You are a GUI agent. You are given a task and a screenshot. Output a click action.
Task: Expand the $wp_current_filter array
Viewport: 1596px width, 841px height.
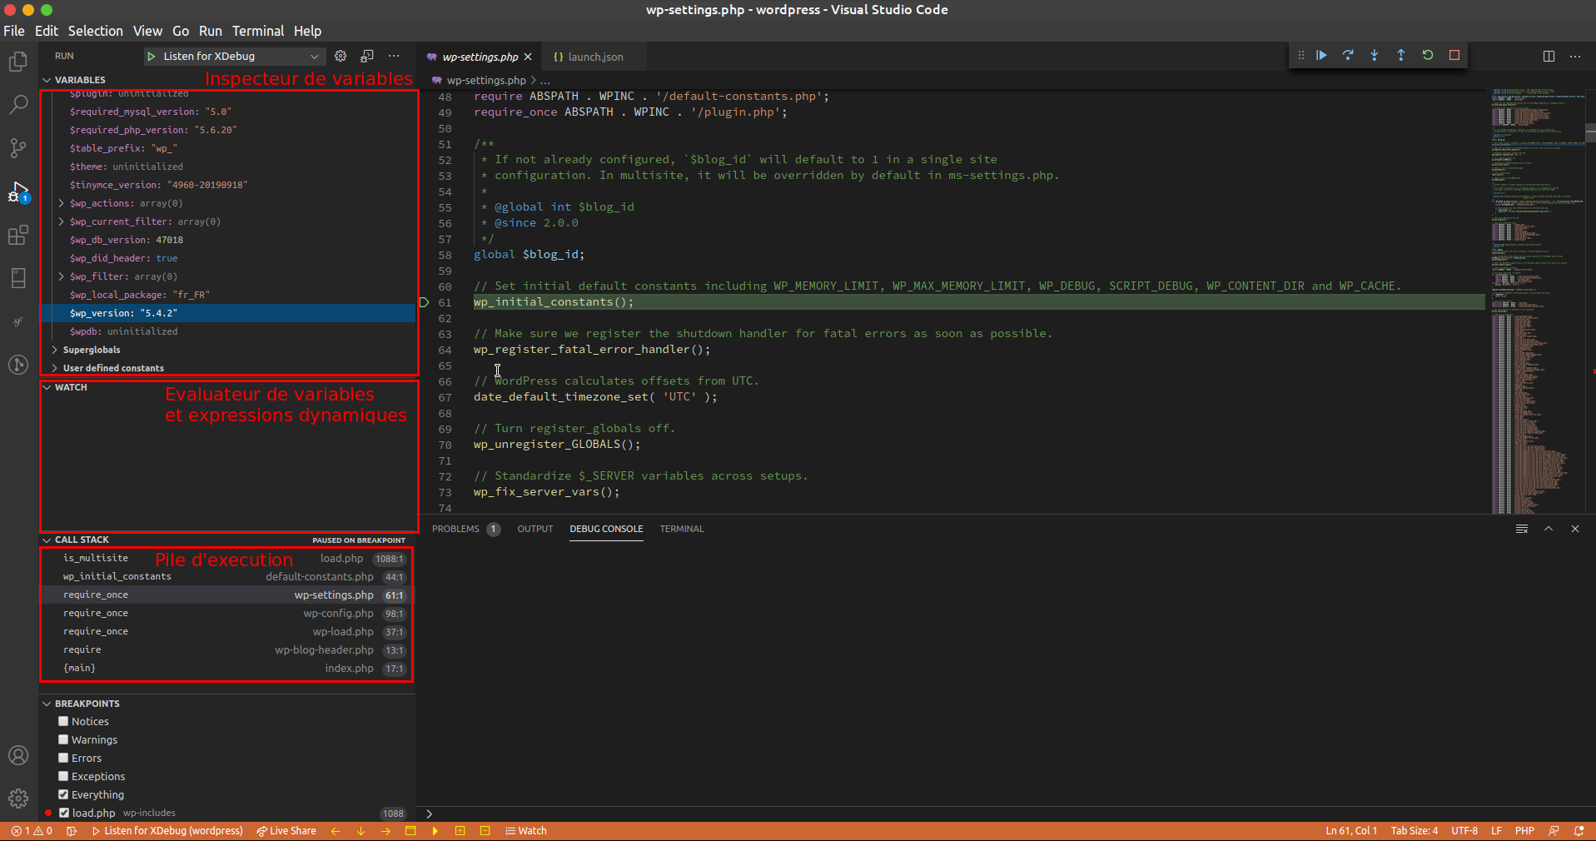(x=61, y=221)
